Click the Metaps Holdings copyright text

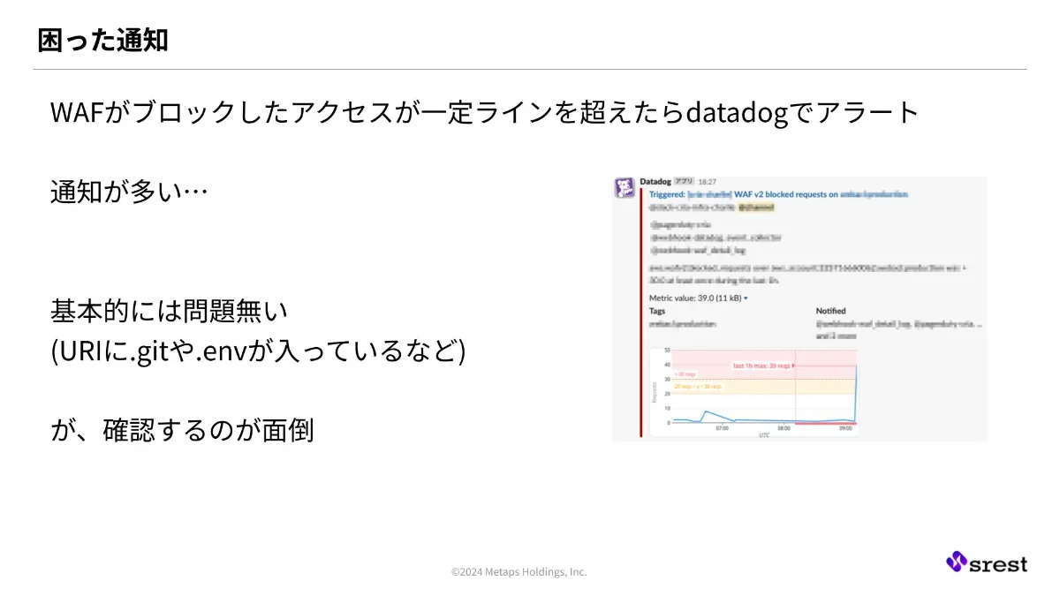pyautogui.click(x=520, y=572)
